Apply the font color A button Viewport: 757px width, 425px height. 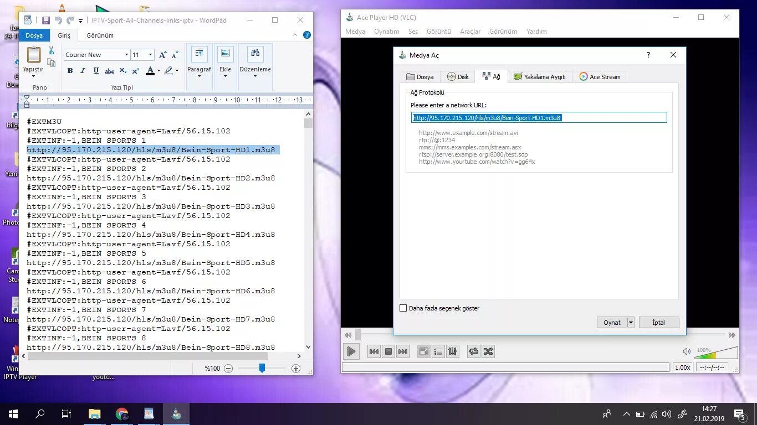(150, 71)
